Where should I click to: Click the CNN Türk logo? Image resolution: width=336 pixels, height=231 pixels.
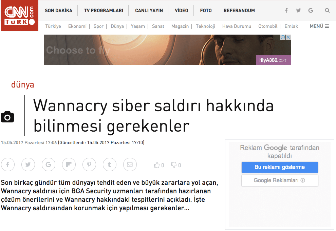point(20,16)
